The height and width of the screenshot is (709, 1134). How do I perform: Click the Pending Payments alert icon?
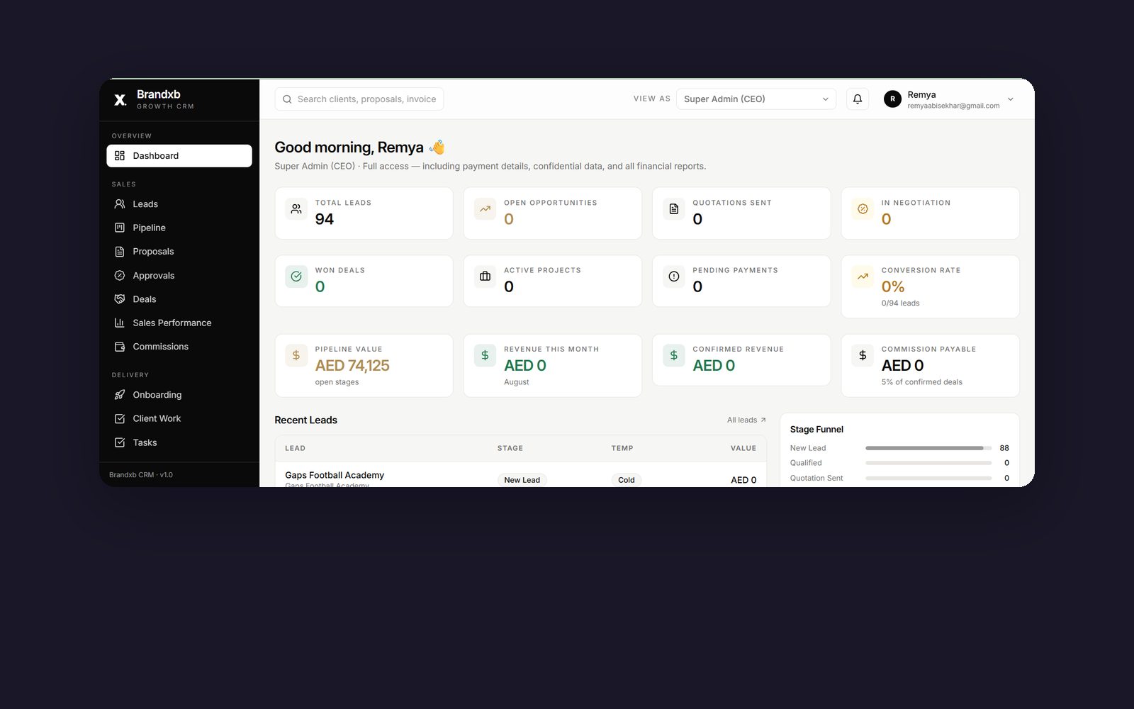point(674,277)
